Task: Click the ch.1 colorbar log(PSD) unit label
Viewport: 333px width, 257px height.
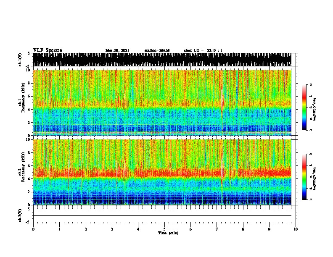Action: [315, 110]
